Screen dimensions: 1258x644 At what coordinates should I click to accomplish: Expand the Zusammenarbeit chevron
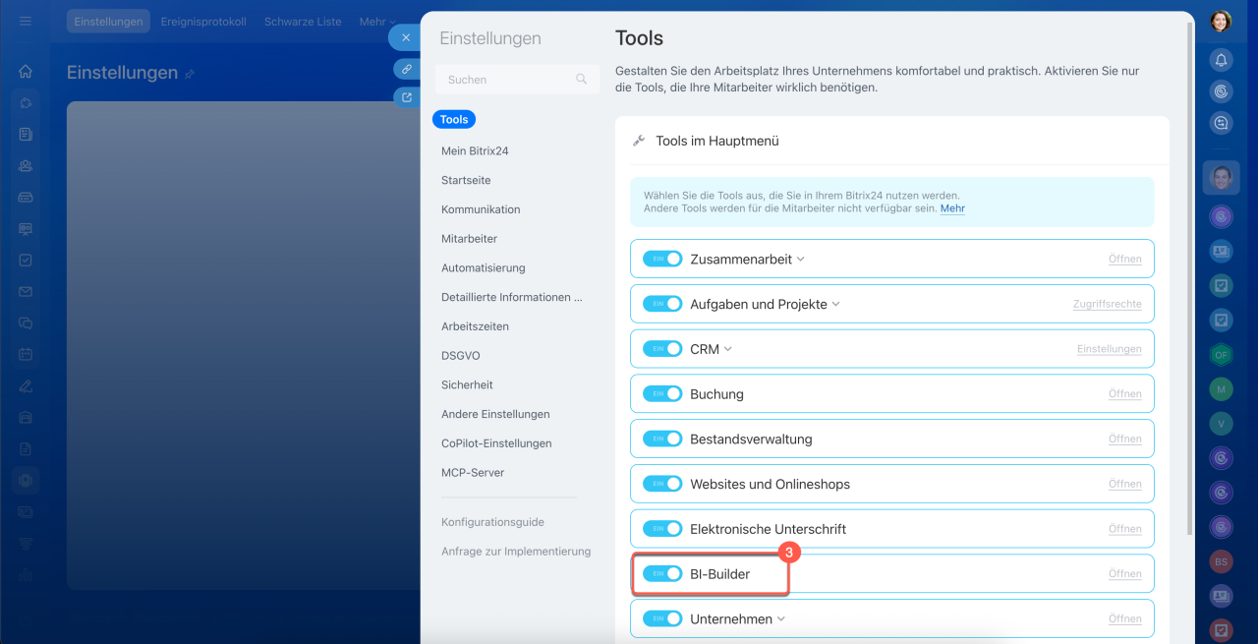(x=801, y=260)
